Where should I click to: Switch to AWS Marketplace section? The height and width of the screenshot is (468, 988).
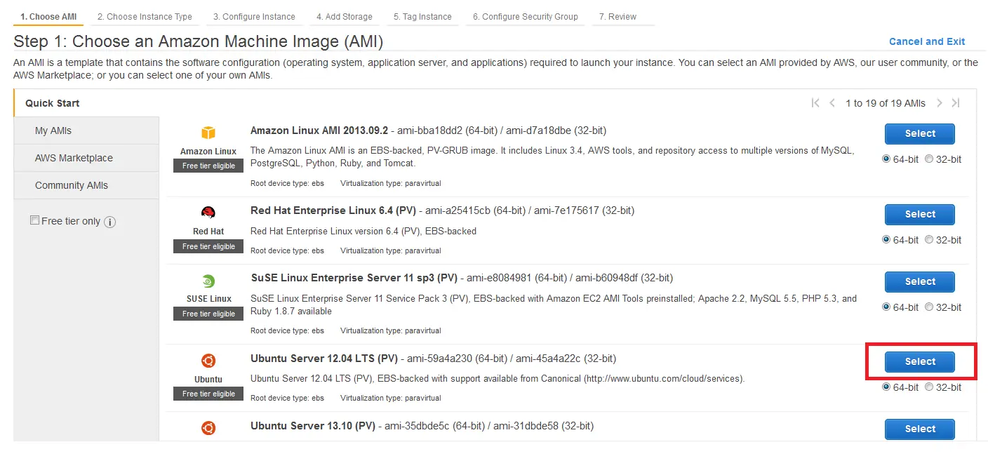(x=86, y=158)
